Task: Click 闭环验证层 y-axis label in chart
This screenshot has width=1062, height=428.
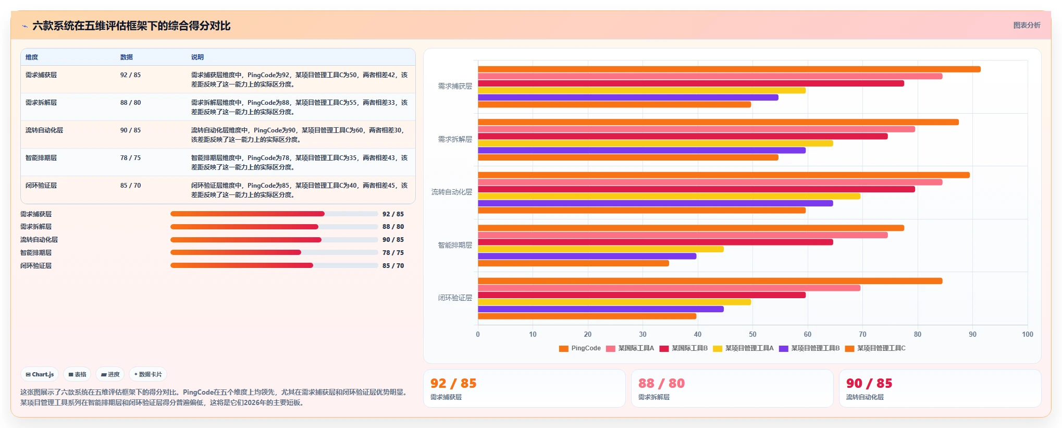Action: click(455, 298)
